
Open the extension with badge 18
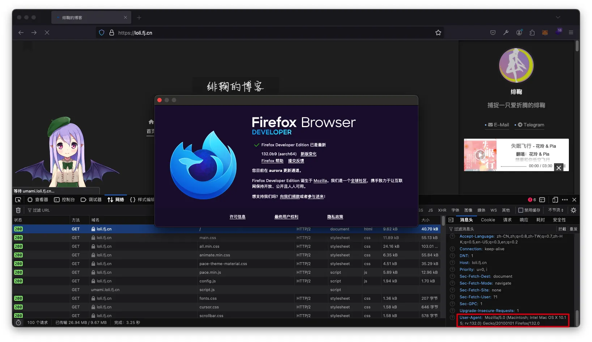click(559, 32)
